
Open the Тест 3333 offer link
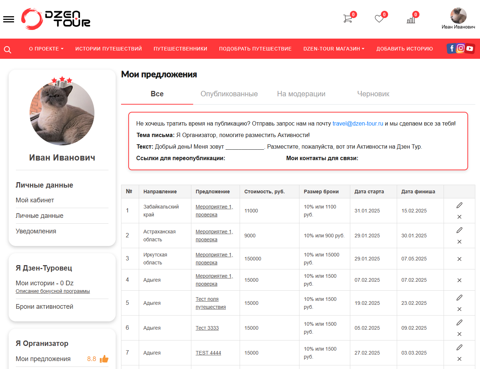point(207,328)
